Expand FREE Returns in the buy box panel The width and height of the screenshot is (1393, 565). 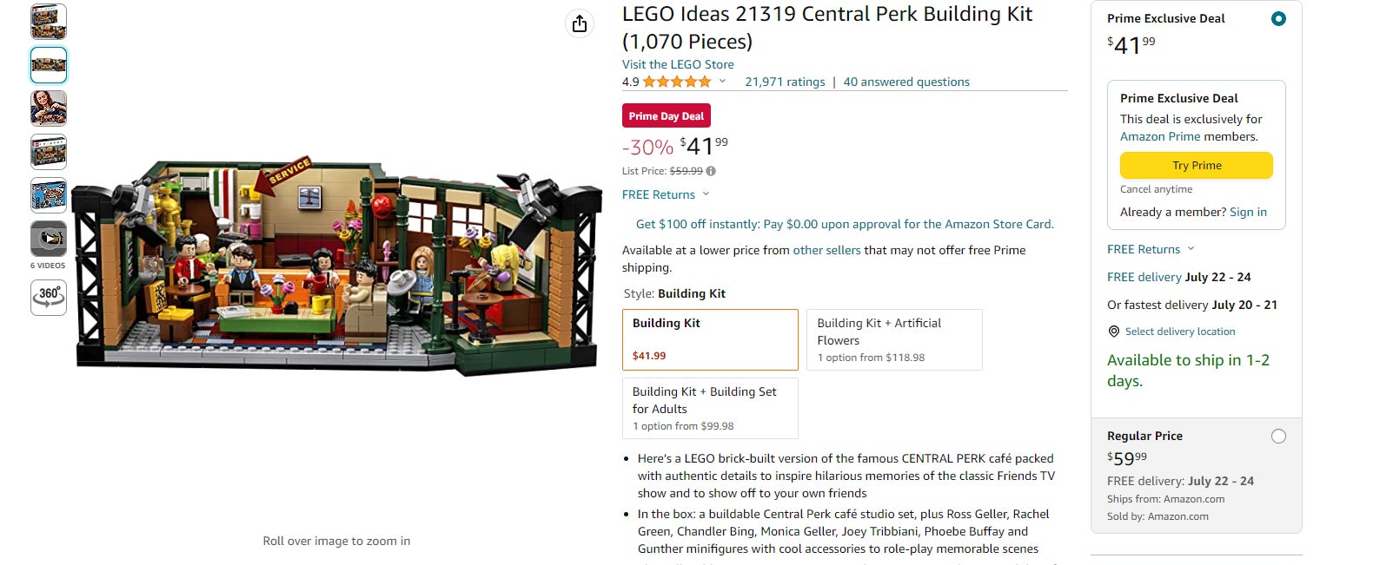coord(1144,249)
